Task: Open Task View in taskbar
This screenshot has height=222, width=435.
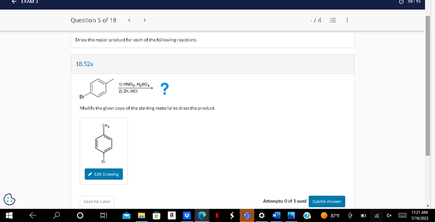Action: click(104, 216)
